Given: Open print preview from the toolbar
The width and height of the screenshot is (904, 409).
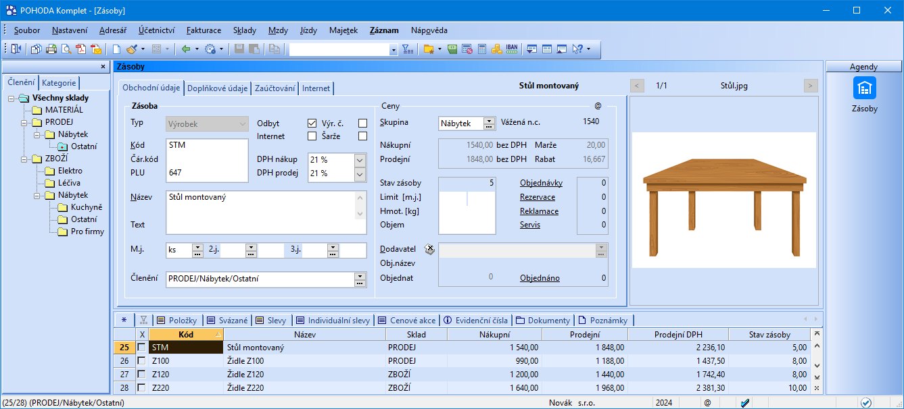Looking at the screenshot, I should click(66, 49).
